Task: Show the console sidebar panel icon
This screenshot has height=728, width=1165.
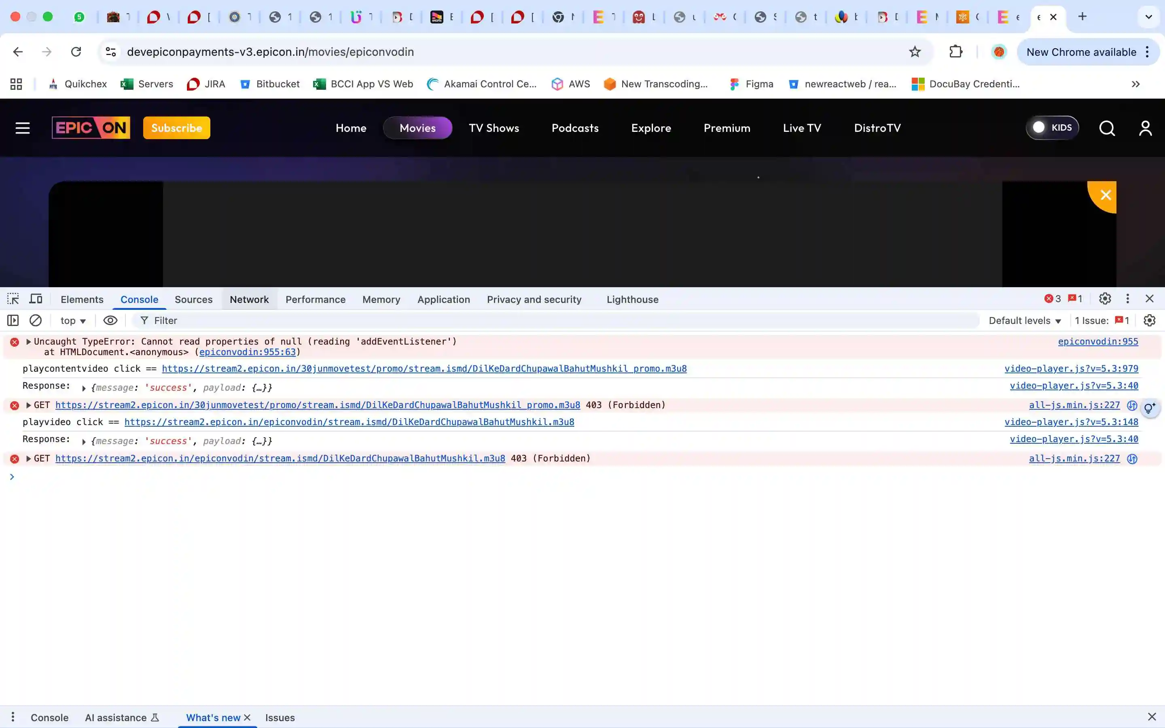Action: (13, 321)
